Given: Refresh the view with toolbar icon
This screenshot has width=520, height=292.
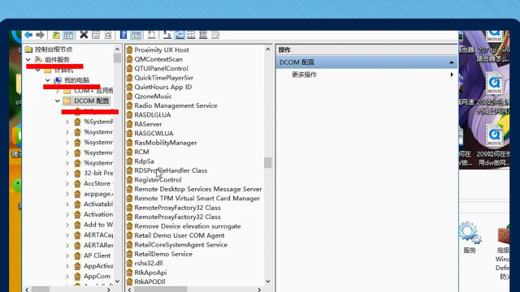Looking at the screenshot, I should pos(108,35).
